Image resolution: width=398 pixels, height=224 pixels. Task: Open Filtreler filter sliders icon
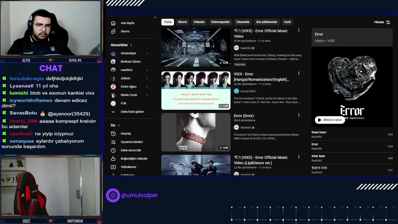point(388,22)
